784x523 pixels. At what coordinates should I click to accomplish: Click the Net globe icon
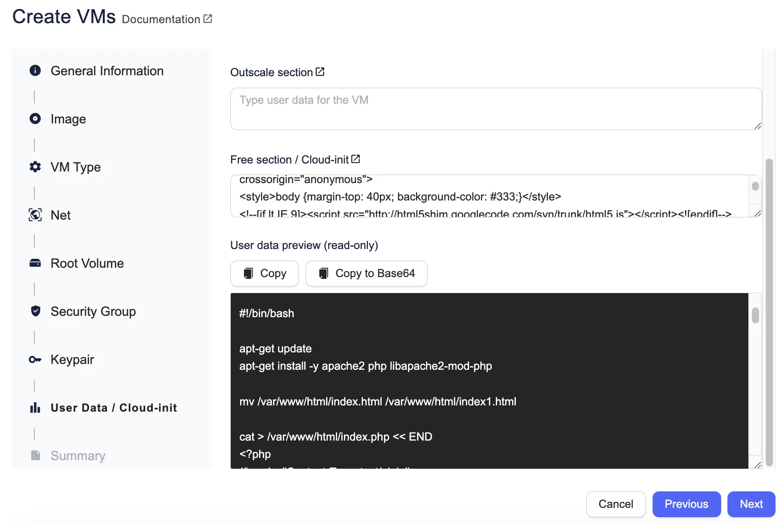tap(35, 215)
